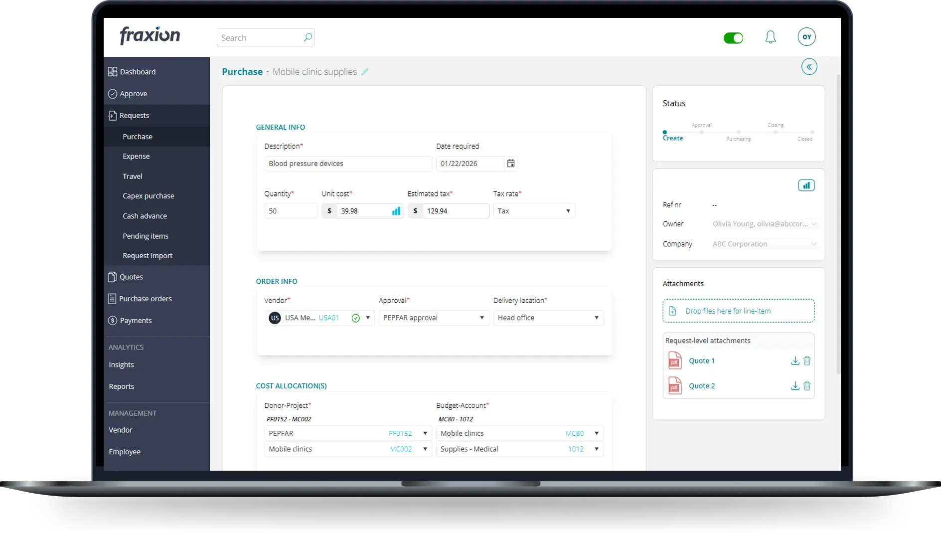This screenshot has height=536, width=941.
Task: Delete the Quote 2 attachment
Action: click(807, 386)
